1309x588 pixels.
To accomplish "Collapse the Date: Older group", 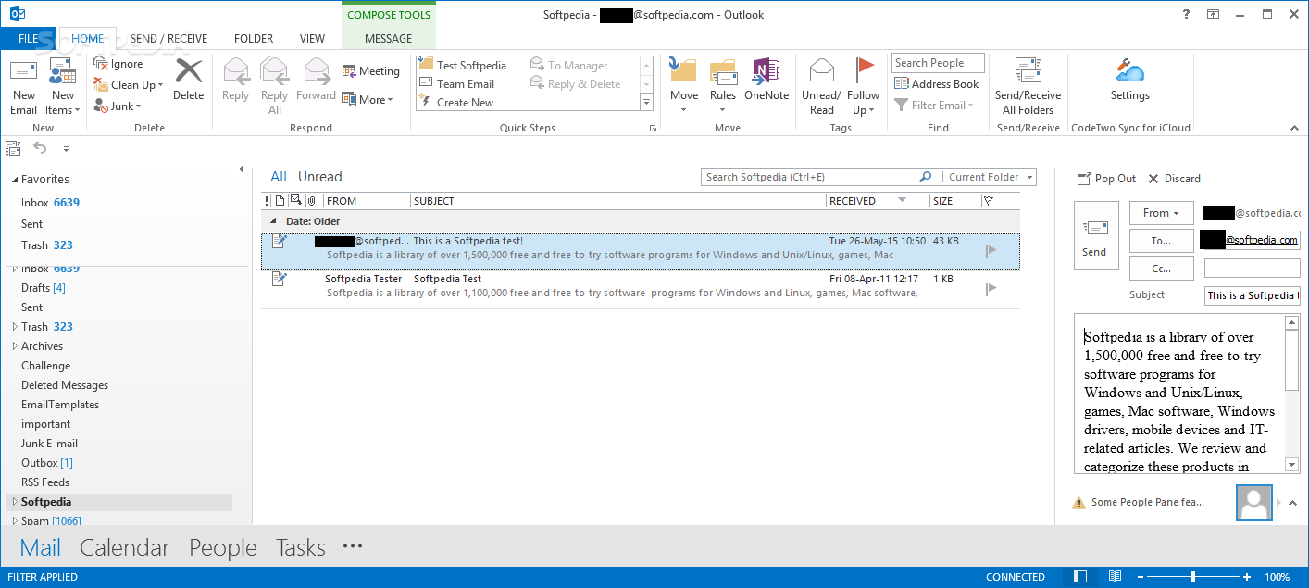I will pos(273,221).
